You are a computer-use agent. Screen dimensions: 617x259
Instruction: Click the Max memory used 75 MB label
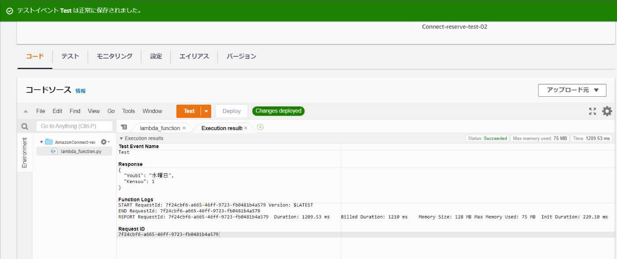(x=540, y=139)
